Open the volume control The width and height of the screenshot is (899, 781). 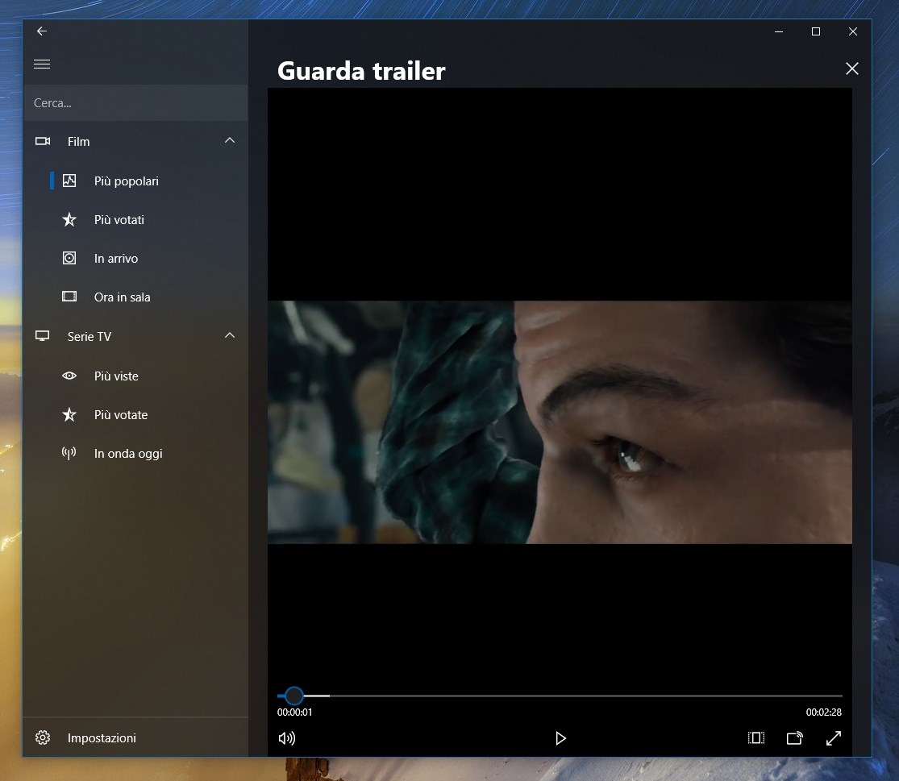(x=287, y=738)
